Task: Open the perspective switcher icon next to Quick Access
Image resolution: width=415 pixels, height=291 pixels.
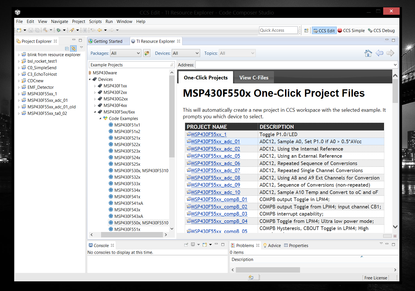Action: pyautogui.click(x=306, y=30)
